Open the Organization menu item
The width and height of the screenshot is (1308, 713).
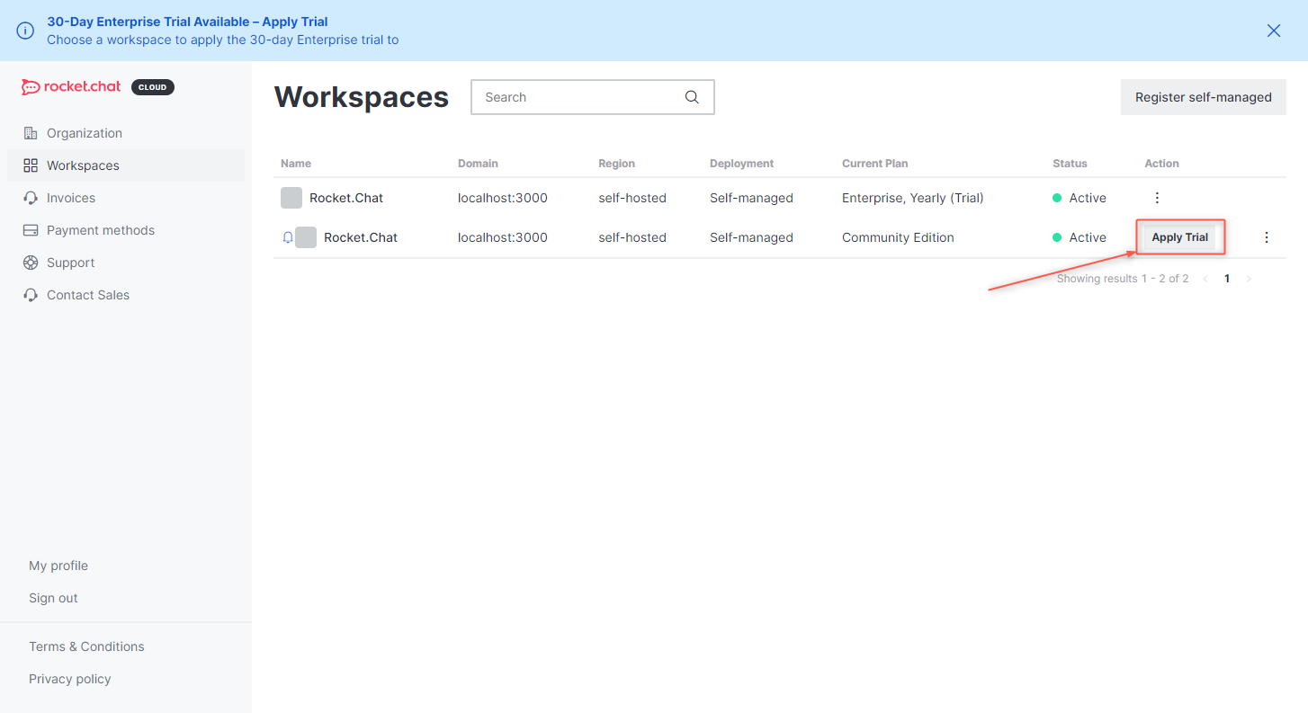point(126,133)
